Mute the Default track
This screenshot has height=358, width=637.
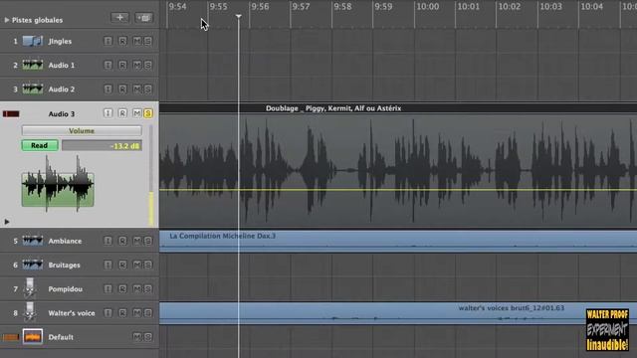click(x=137, y=336)
